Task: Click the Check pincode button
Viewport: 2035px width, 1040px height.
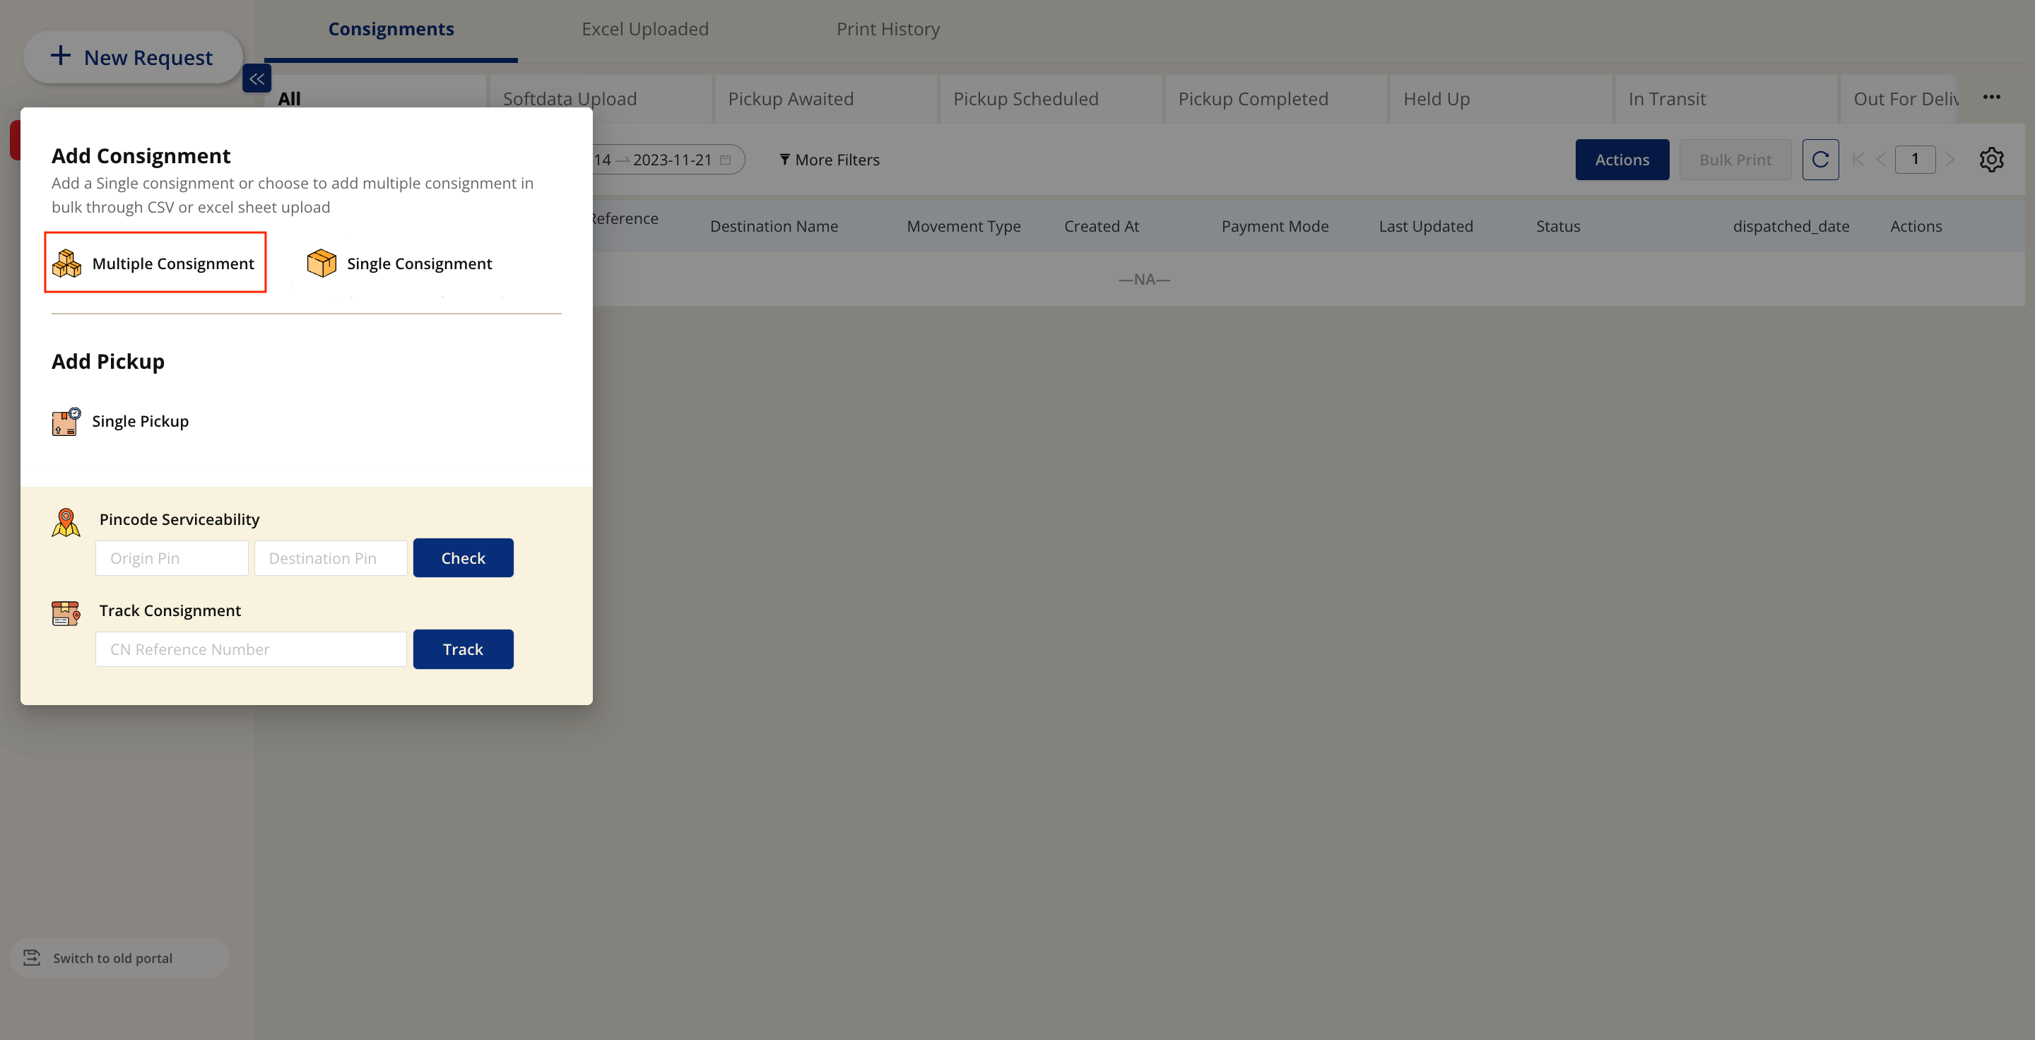Action: 463,558
